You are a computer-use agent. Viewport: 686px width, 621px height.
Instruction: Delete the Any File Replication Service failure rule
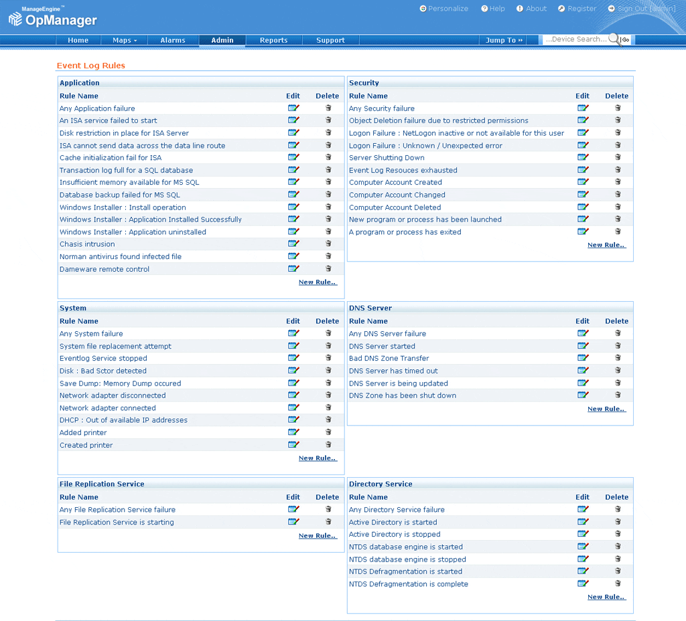328,509
